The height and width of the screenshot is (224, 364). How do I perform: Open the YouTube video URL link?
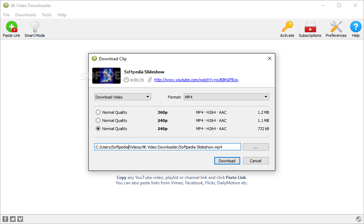point(196,80)
